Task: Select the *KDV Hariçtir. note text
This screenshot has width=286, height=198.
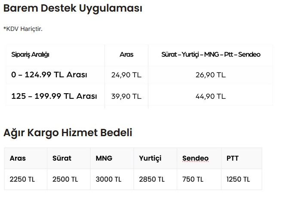Action: coord(23,29)
